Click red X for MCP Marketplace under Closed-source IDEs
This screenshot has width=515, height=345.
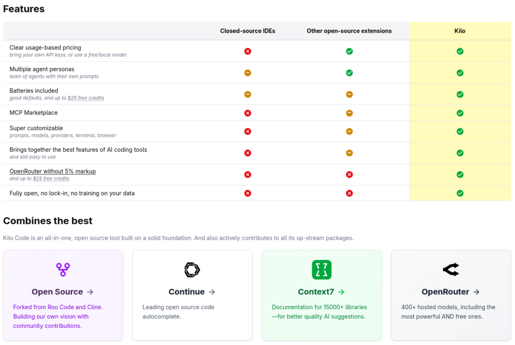pyautogui.click(x=247, y=113)
